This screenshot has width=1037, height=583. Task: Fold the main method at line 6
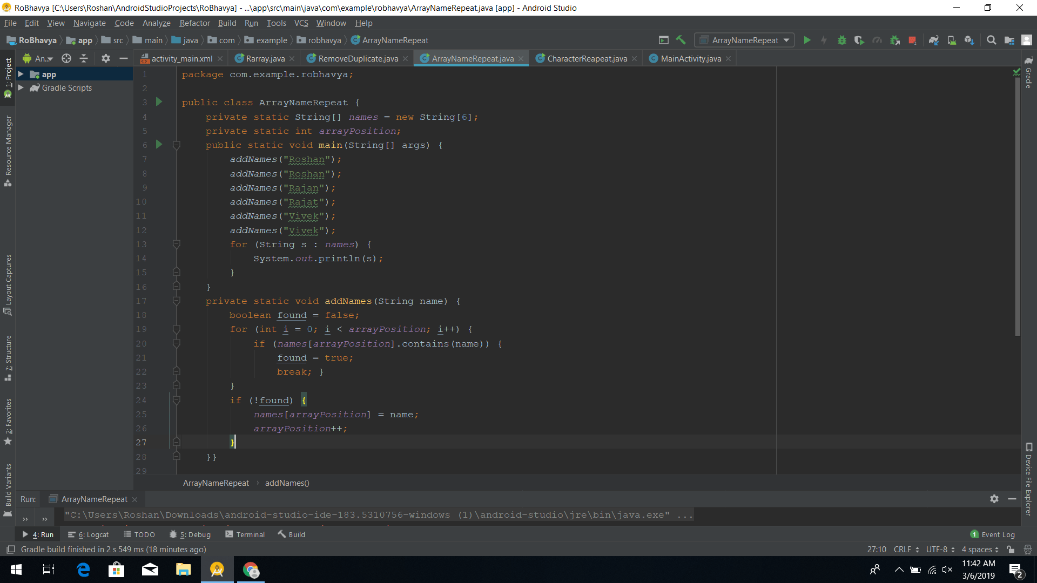(x=176, y=145)
